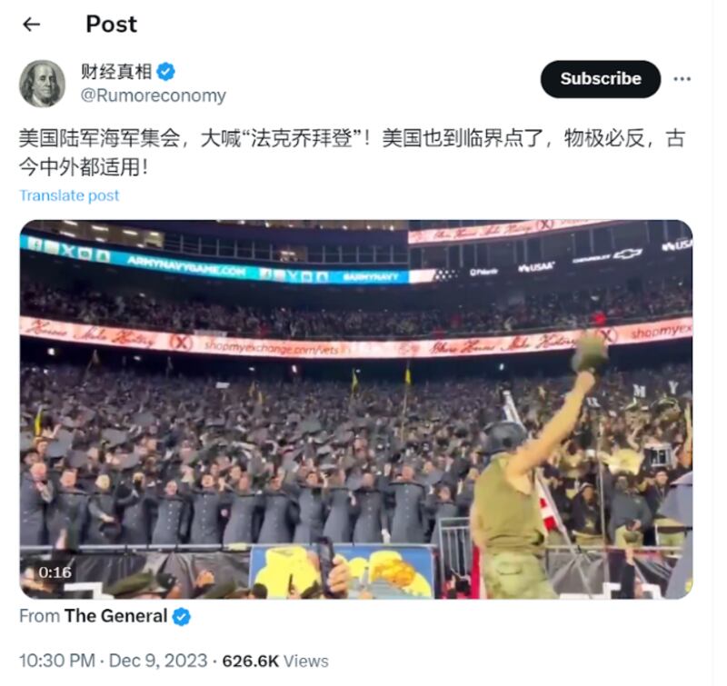Click the From label under video
This screenshot has width=727, height=686.
pos(40,616)
